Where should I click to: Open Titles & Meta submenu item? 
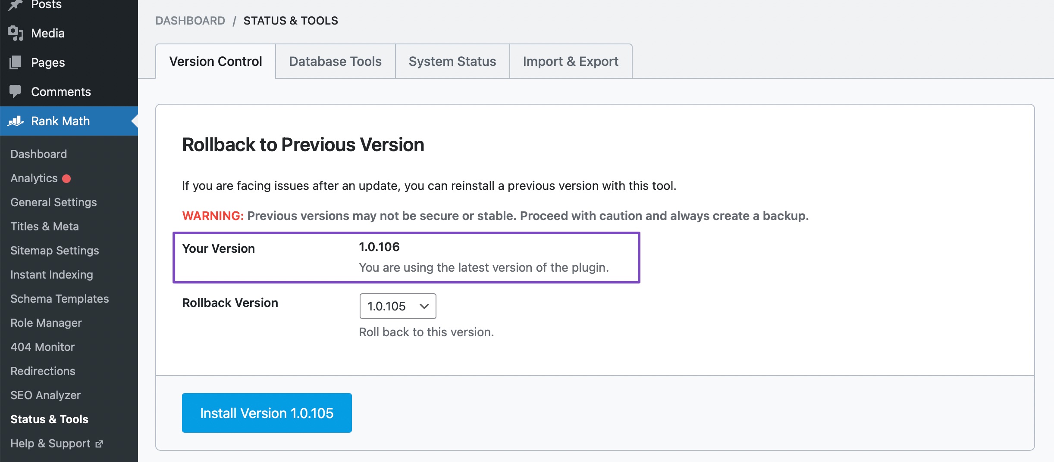pyautogui.click(x=44, y=226)
